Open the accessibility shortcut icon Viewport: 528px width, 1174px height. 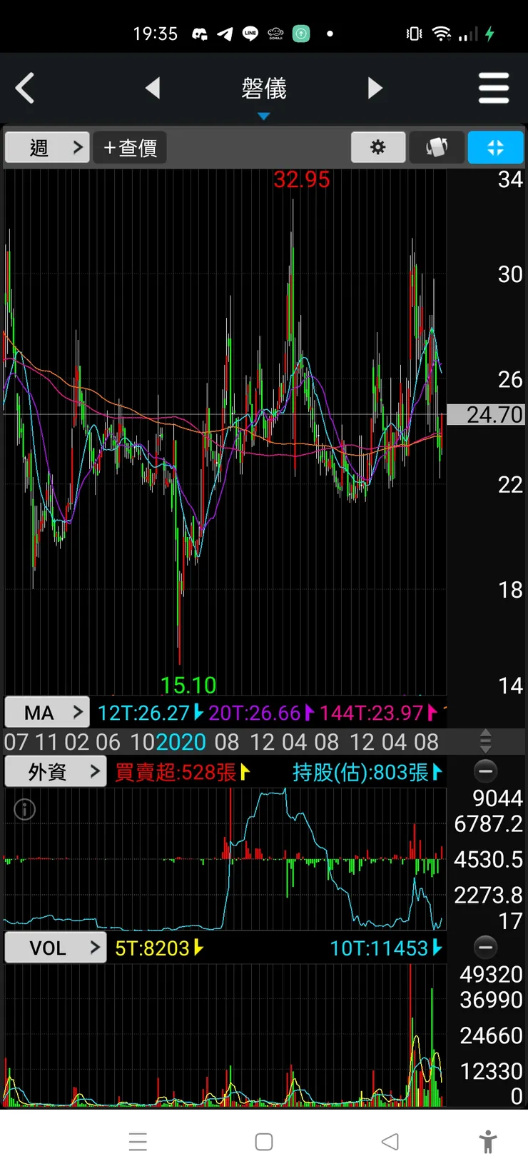488,1142
